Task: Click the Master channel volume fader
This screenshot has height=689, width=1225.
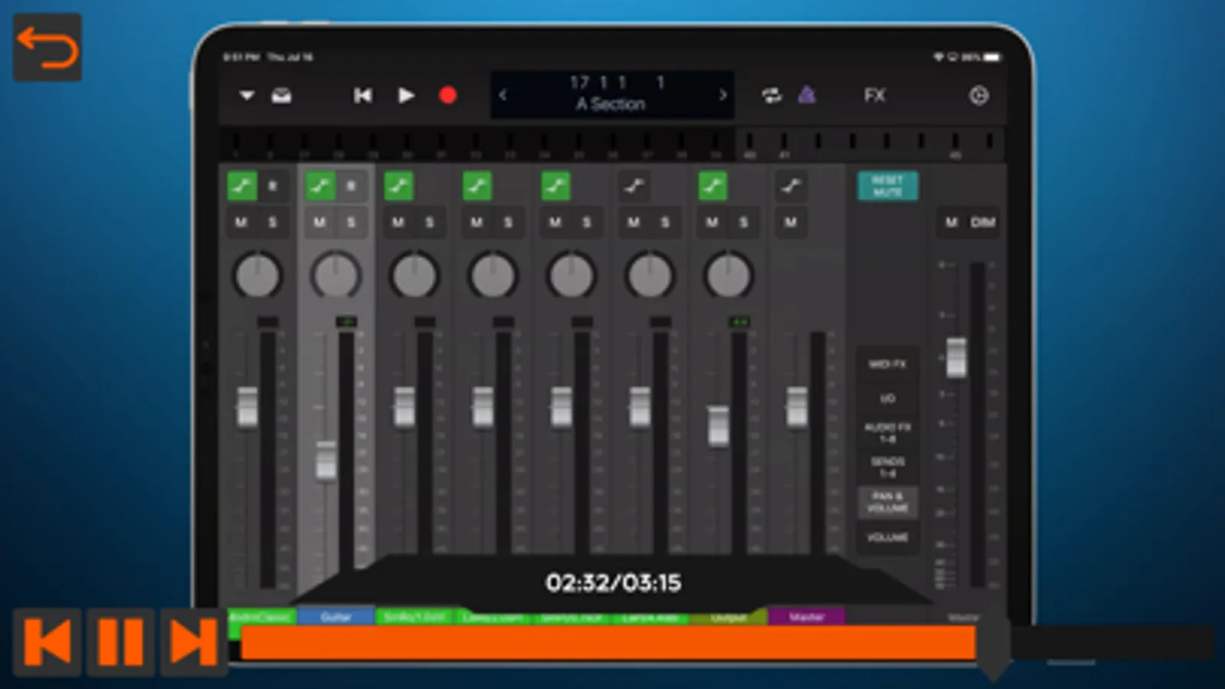Action: 797,407
